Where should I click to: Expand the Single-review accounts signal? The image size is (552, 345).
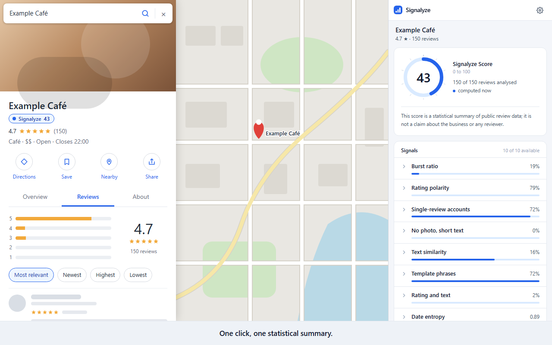pos(470,211)
